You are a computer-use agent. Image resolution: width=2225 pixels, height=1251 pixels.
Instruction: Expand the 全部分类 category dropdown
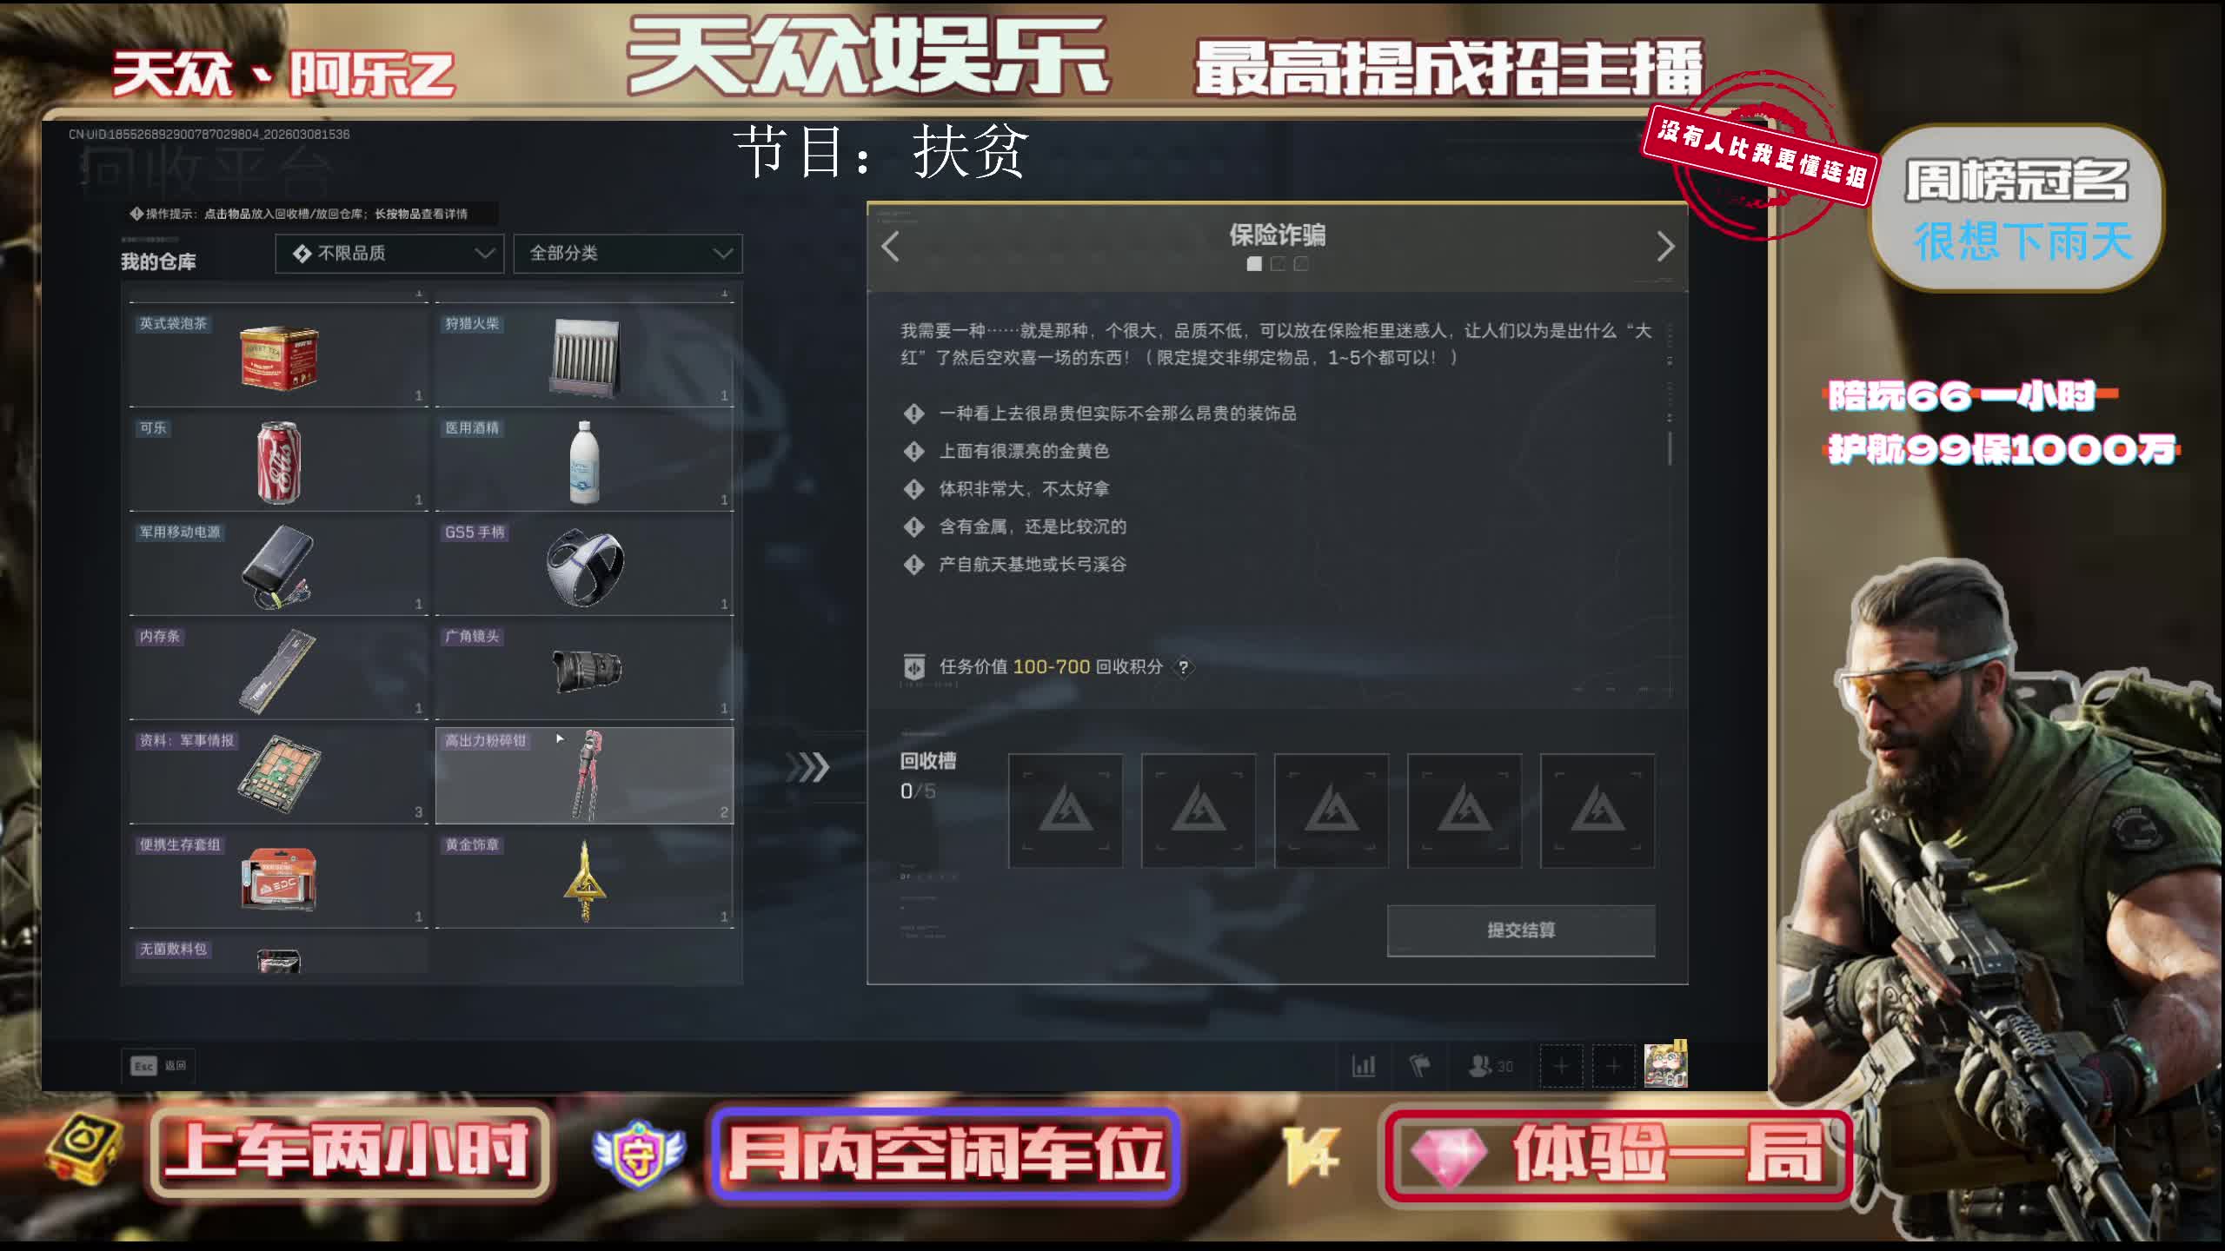[x=628, y=254]
